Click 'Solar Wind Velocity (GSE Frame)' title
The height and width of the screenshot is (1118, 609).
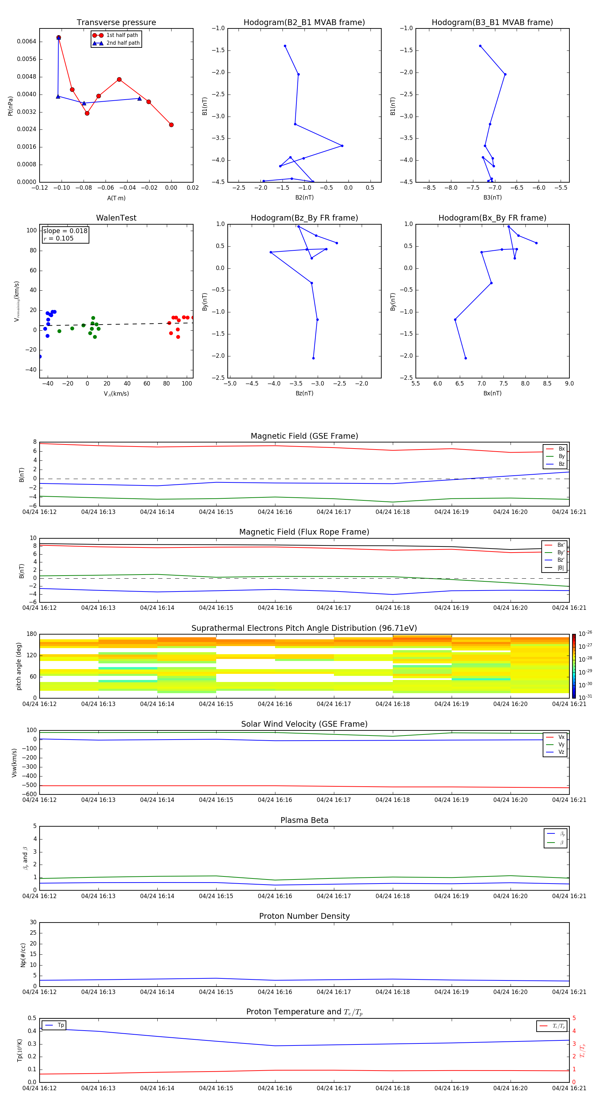pyautogui.click(x=304, y=724)
